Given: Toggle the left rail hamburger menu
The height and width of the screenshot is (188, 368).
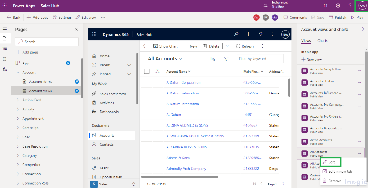Looking at the screenshot, I should click(5, 28).
